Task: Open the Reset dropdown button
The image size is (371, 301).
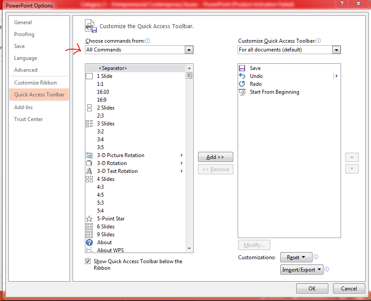Action: tap(296, 257)
